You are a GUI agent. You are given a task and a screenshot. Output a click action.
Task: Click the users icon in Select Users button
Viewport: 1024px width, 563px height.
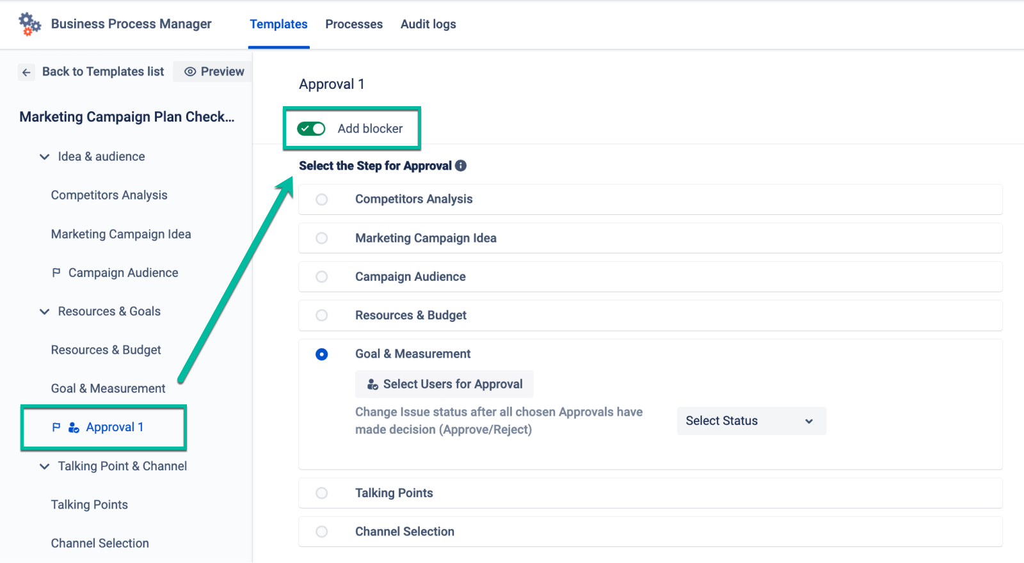point(372,385)
